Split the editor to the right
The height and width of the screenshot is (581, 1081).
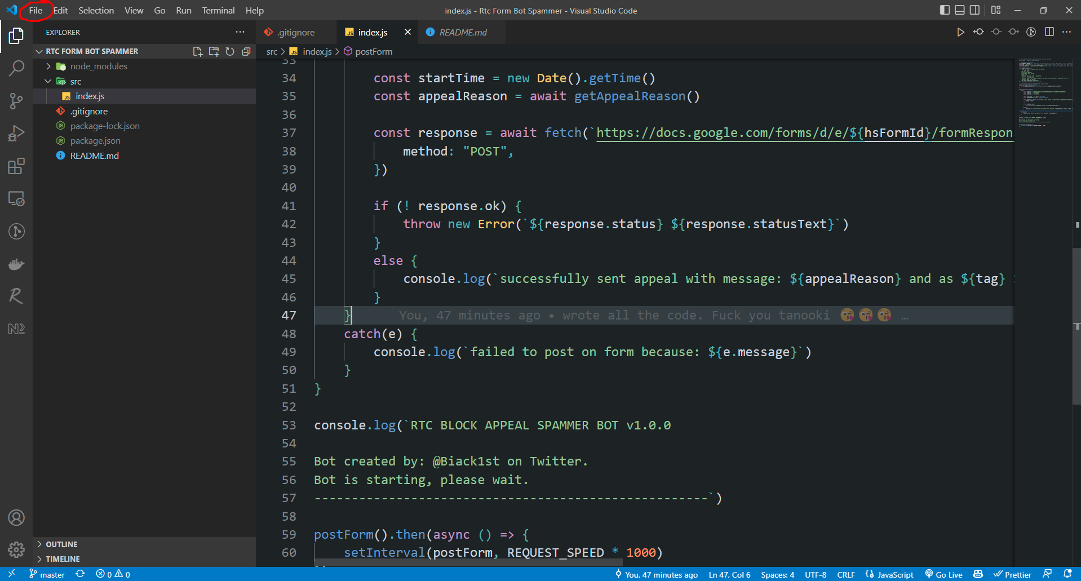1049,32
